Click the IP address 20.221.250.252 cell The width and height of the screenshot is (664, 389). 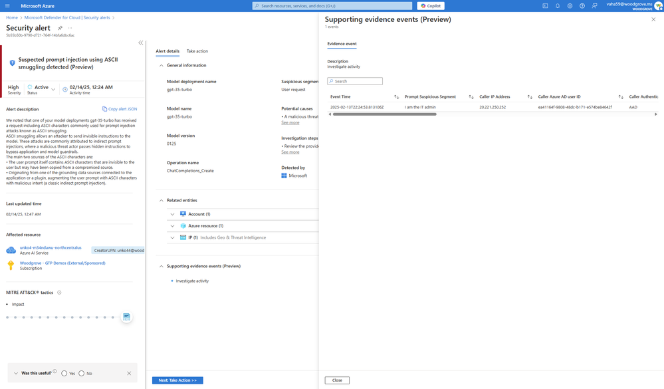[x=493, y=107]
